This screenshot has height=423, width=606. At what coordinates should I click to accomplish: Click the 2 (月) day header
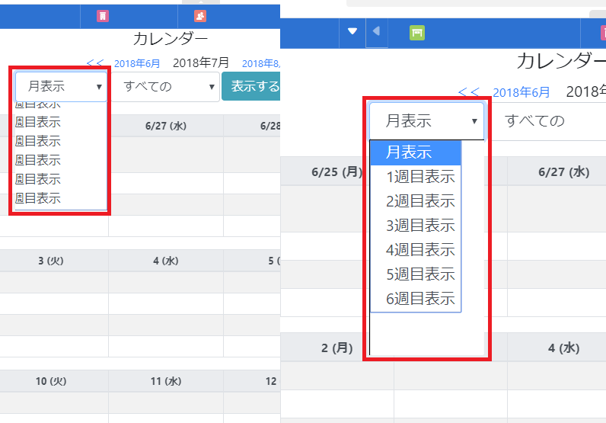click(337, 348)
